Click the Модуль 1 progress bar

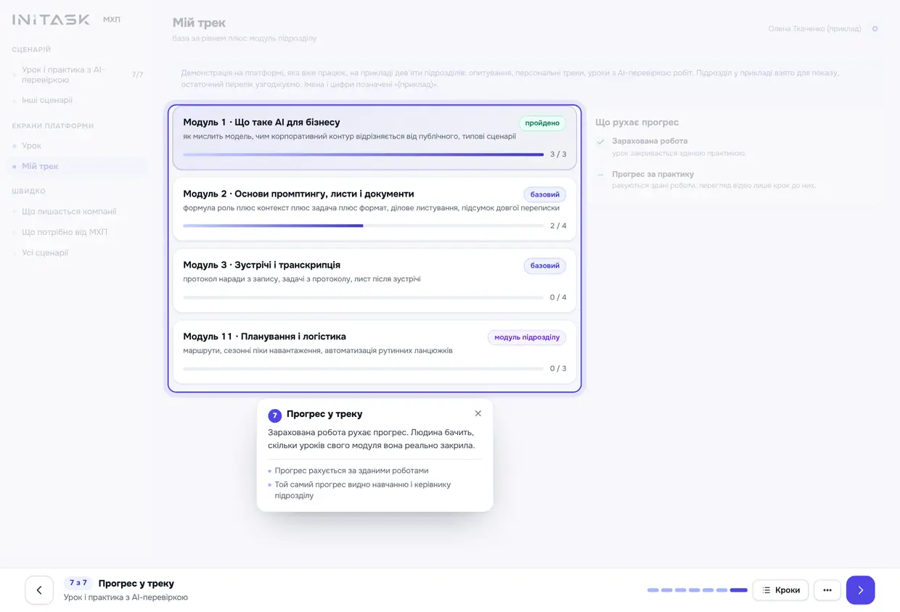pos(363,154)
